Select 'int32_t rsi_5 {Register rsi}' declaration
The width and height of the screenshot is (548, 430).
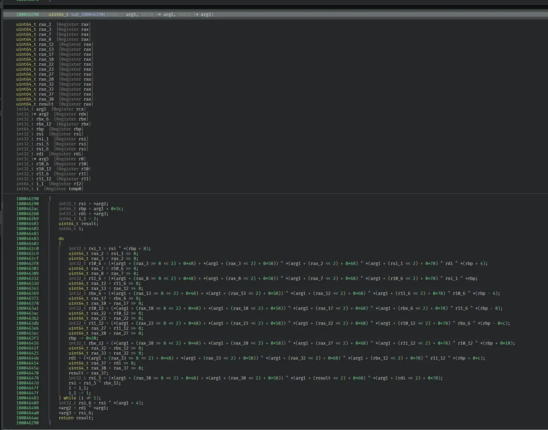52,144
